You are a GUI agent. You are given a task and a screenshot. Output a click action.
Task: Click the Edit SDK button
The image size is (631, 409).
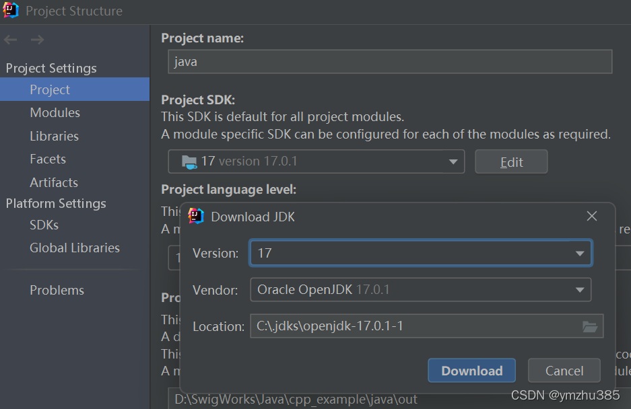(511, 161)
